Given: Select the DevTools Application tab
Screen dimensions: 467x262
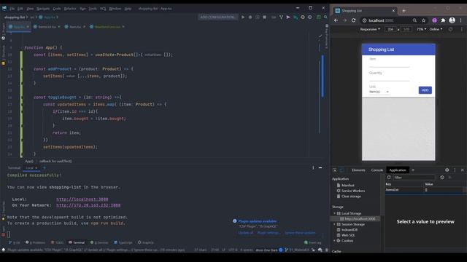Looking at the screenshot, I should (398, 170).
